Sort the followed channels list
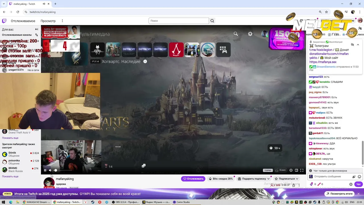 click(x=36, y=35)
